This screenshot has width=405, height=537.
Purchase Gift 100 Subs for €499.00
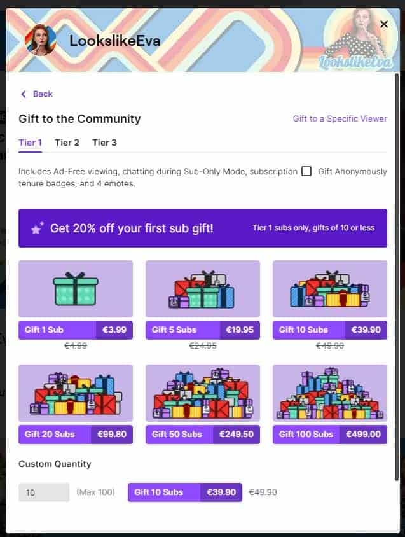330,435
